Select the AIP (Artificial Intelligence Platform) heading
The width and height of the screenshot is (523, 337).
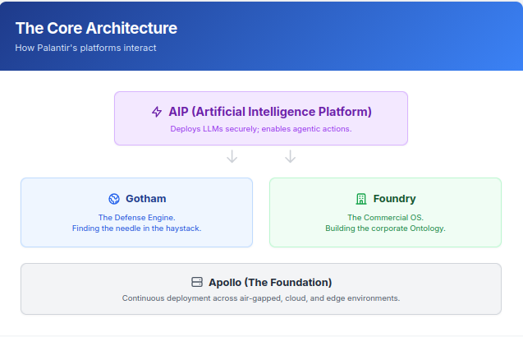(x=270, y=112)
